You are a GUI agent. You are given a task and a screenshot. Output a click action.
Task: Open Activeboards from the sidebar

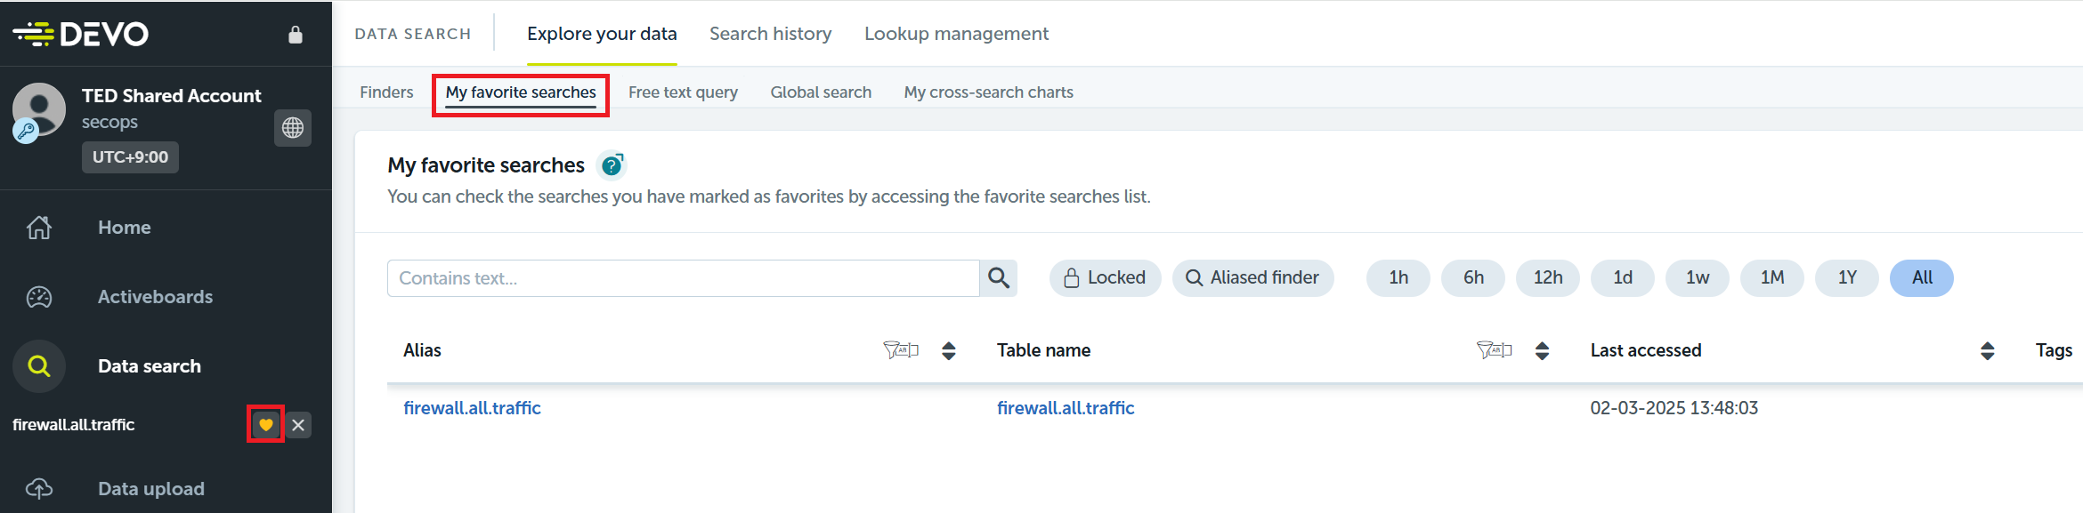coord(155,297)
